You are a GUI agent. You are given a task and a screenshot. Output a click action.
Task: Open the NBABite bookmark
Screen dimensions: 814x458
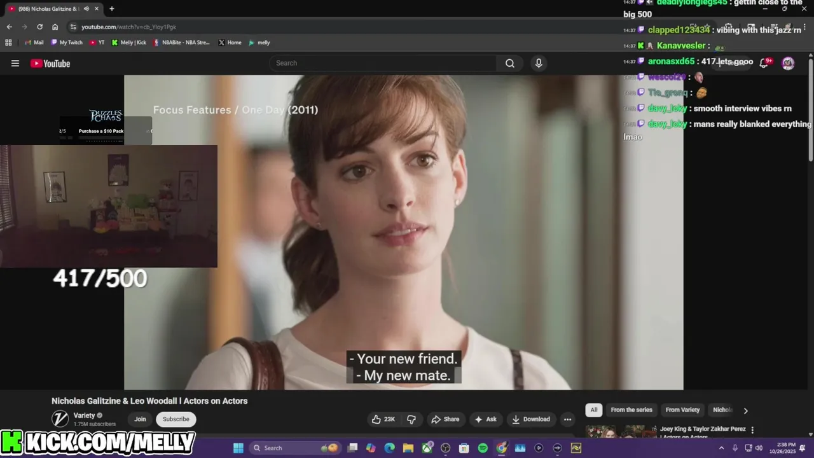[181, 43]
